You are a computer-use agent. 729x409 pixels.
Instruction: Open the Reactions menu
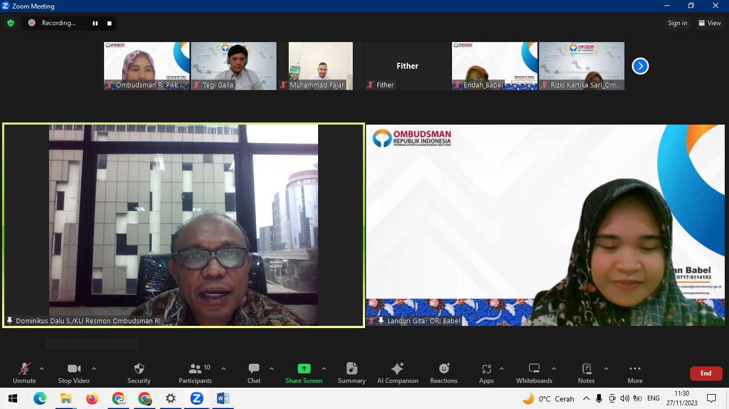pyautogui.click(x=443, y=373)
